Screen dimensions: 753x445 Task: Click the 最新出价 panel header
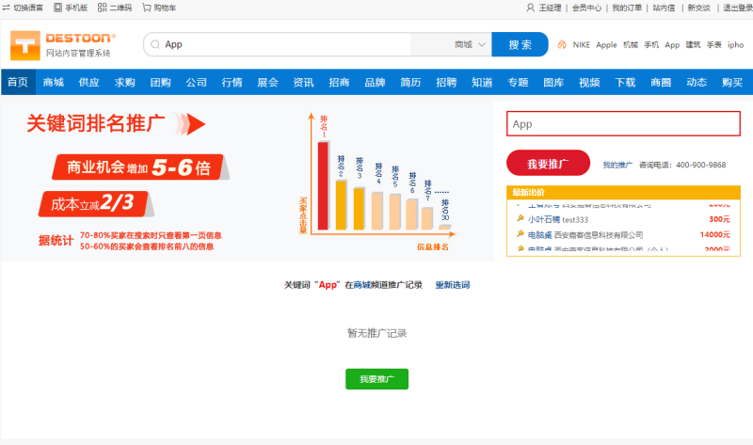[623, 192]
